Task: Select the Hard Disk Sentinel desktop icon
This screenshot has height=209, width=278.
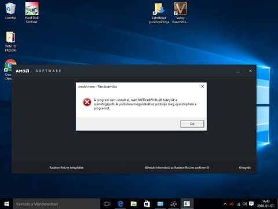Action: (x=32, y=13)
